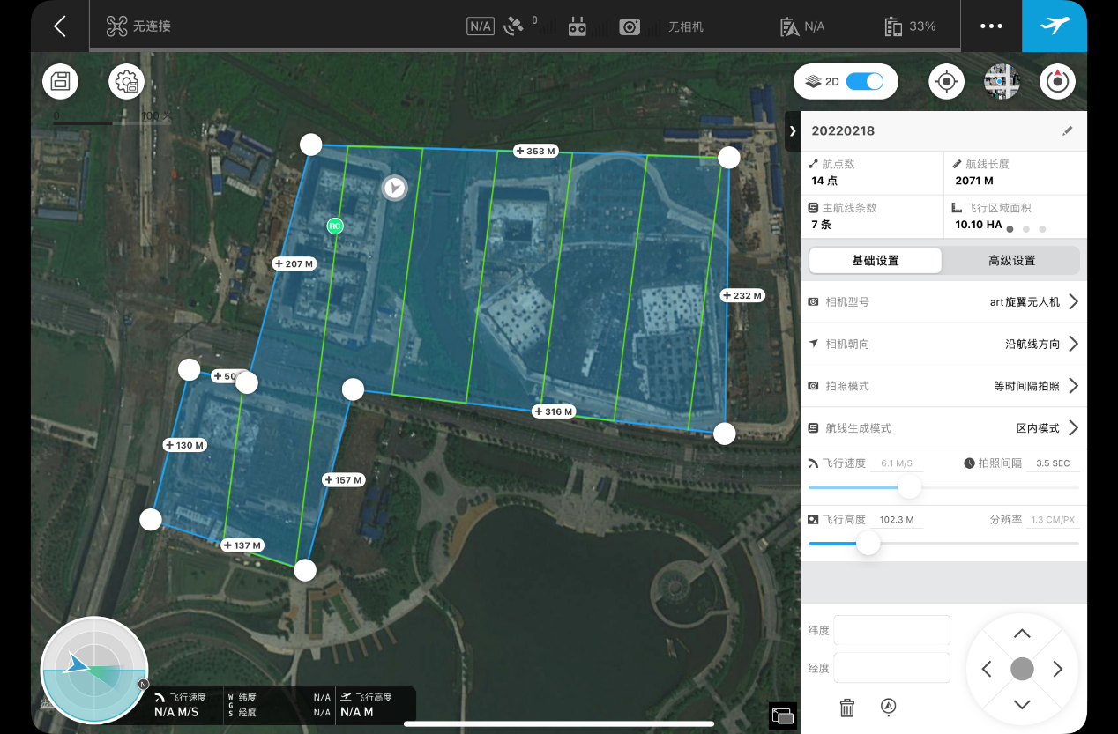1118x734 pixels.
Task: Tap the back arrow in top bar
Action: (x=60, y=26)
